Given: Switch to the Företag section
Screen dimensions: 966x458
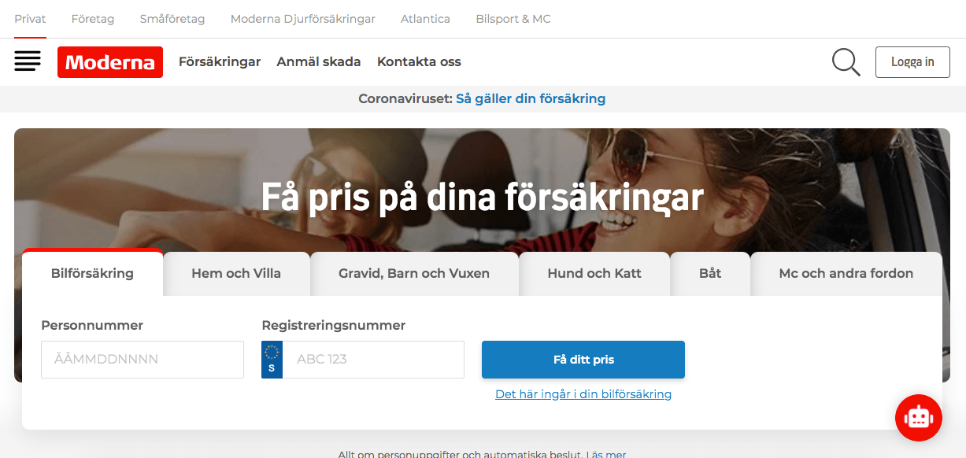Looking at the screenshot, I should (93, 19).
